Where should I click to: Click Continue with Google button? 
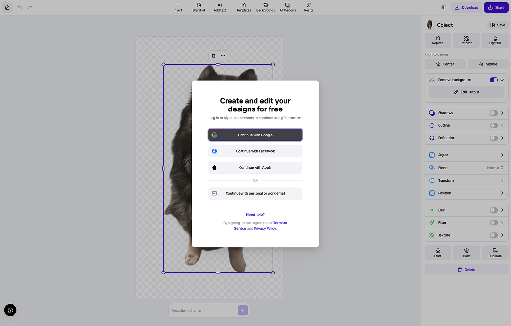[255, 135]
